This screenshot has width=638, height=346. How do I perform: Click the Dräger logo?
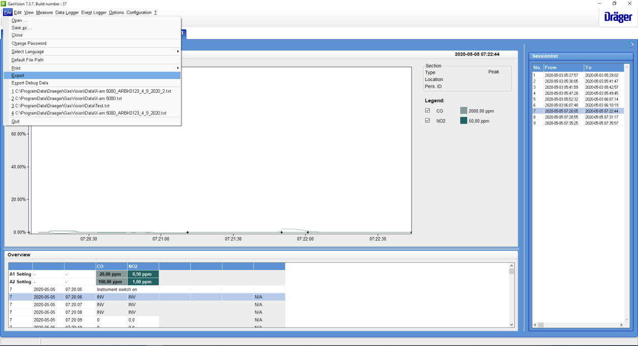point(618,17)
